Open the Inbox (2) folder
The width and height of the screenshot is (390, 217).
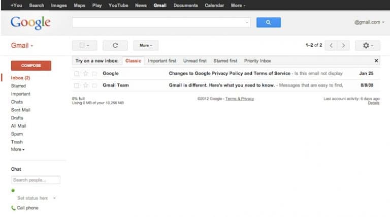coord(20,78)
